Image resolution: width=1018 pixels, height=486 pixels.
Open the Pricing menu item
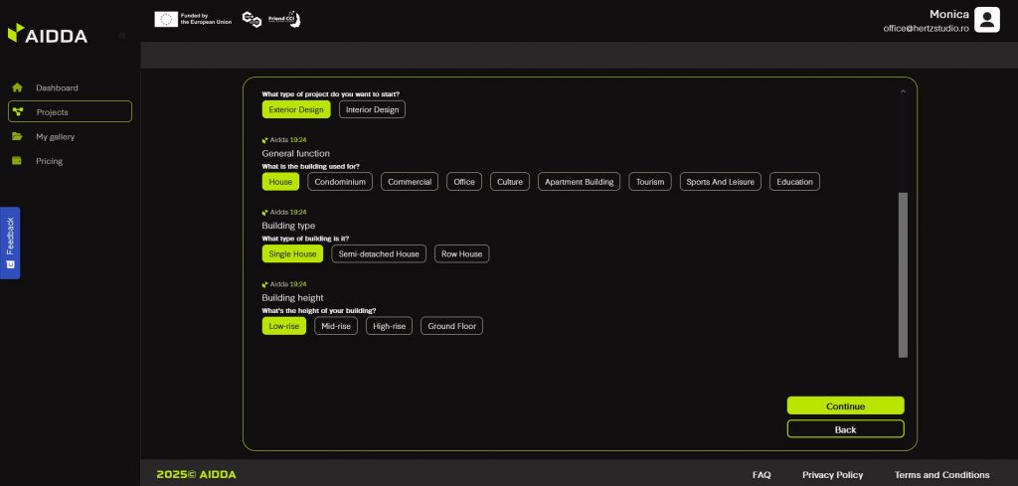[49, 161]
